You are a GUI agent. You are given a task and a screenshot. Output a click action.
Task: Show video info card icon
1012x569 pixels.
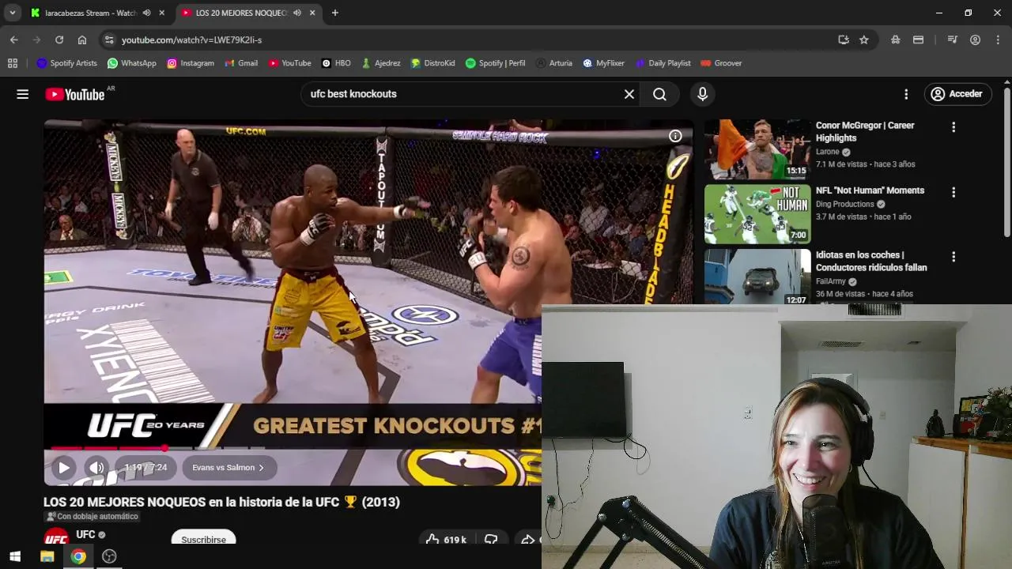675,136
